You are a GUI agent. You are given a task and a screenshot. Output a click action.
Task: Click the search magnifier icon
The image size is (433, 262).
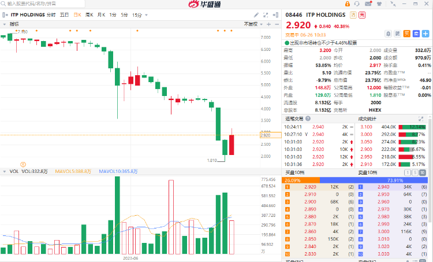(x=3, y=3)
